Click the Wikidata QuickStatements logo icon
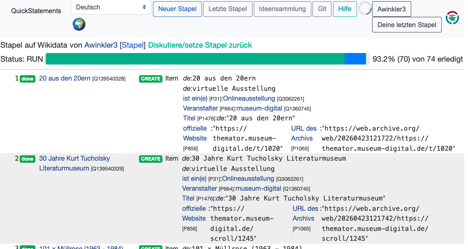 (452, 18)
